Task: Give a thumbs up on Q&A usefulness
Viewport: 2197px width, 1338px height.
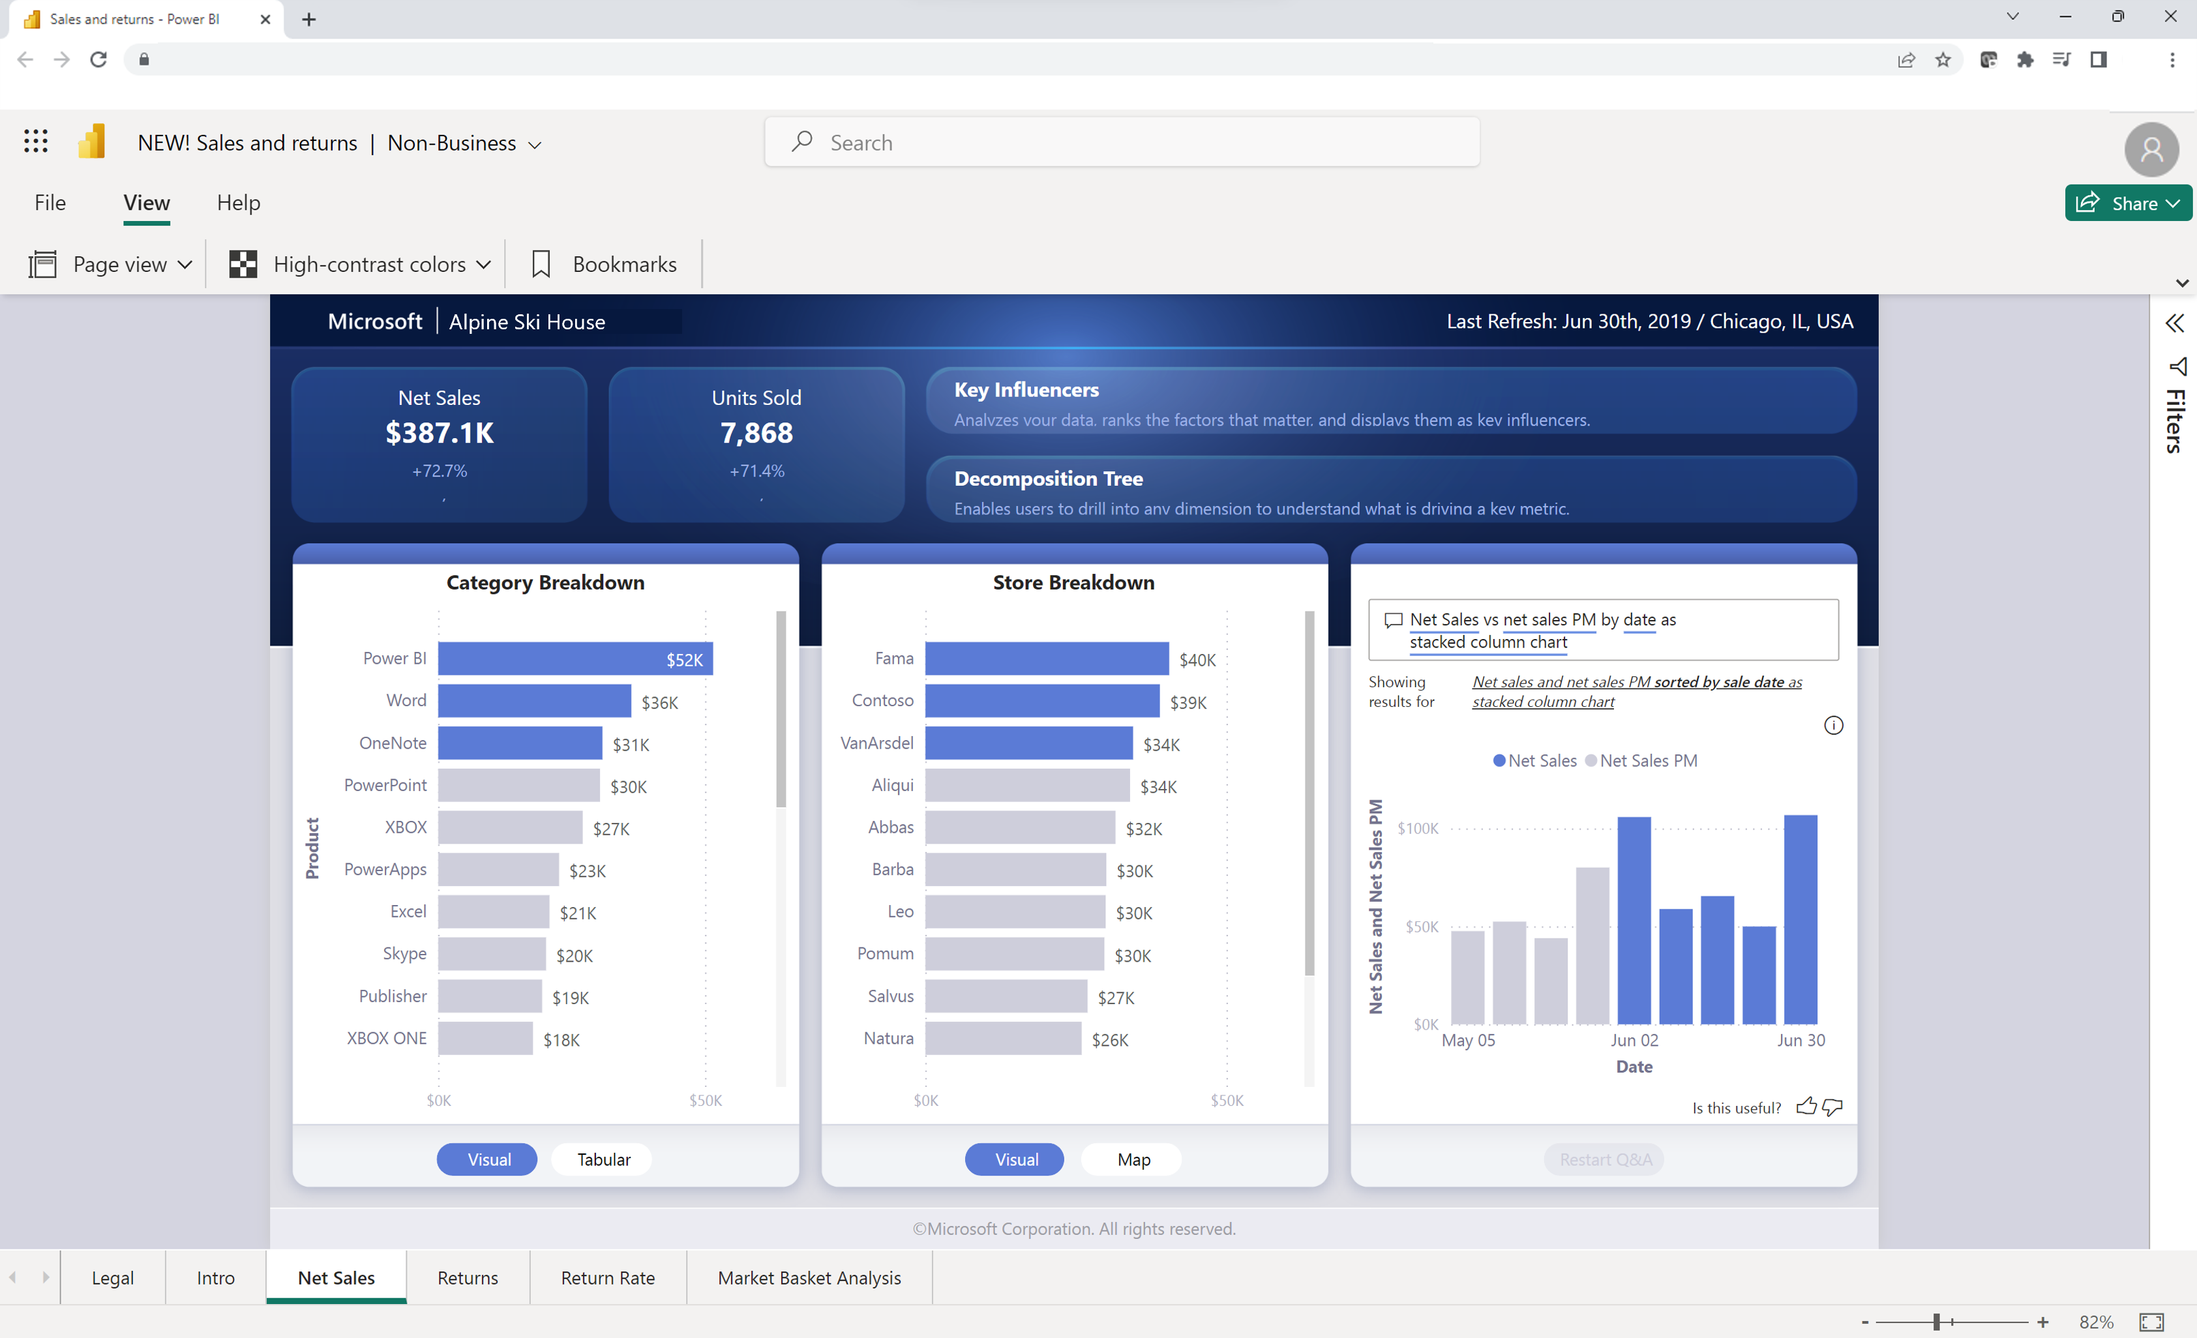Action: point(1806,1107)
